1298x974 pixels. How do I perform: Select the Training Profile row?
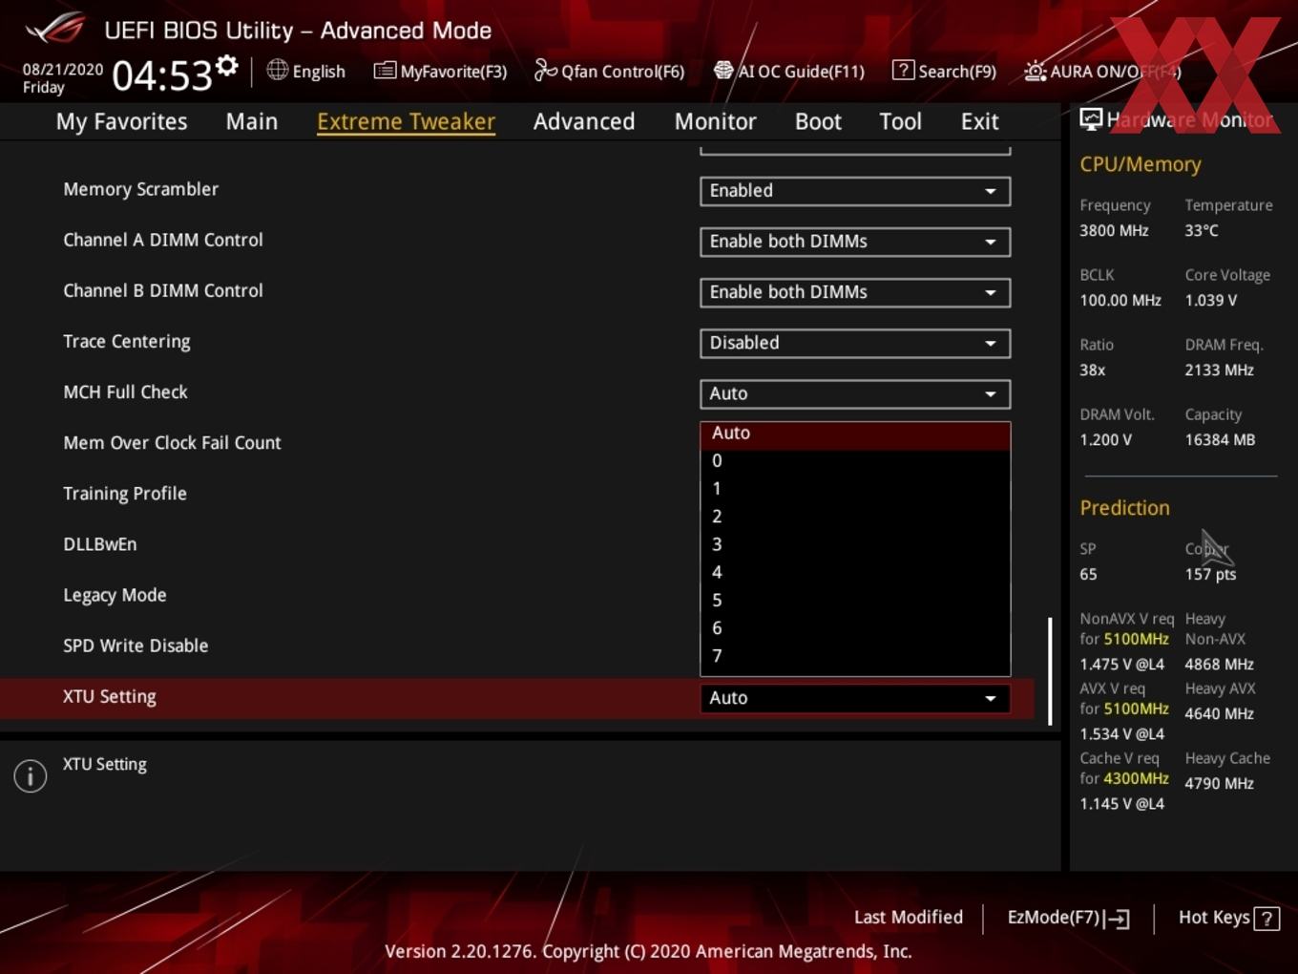pyautogui.click(x=124, y=494)
